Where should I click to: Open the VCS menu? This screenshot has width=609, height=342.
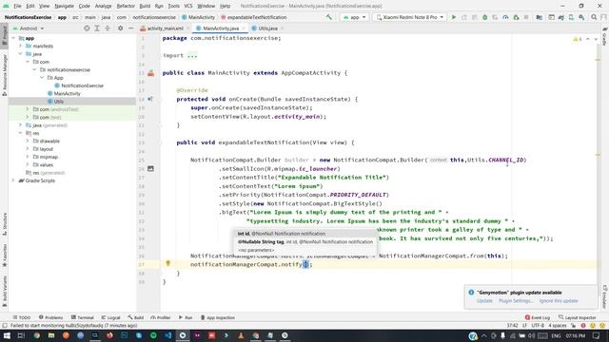coord(188,6)
